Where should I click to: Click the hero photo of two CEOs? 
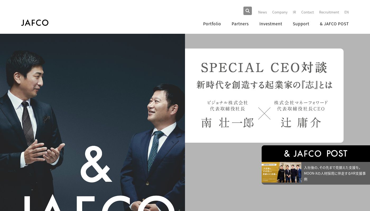coord(92,122)
